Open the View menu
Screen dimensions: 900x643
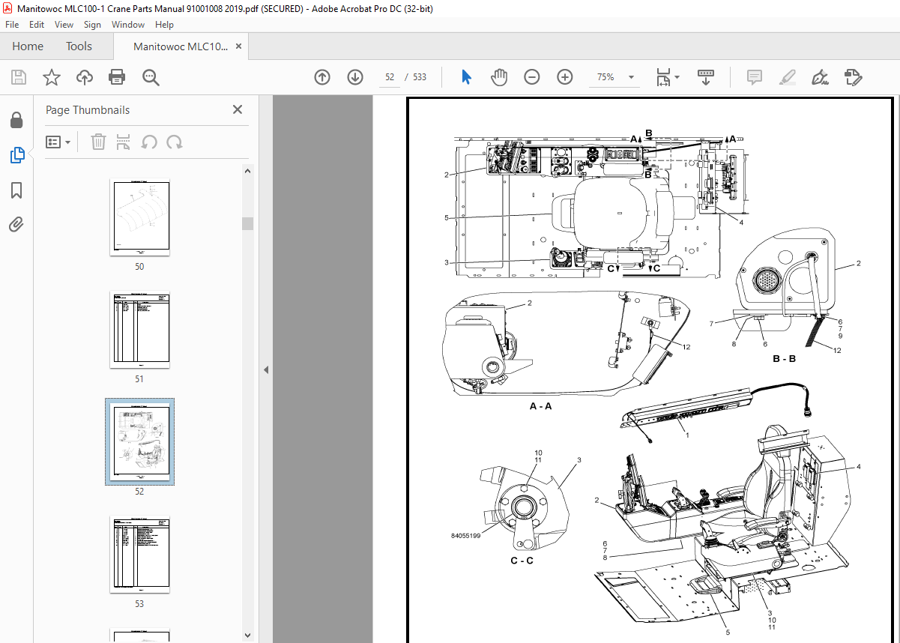(x=65, y=25)
